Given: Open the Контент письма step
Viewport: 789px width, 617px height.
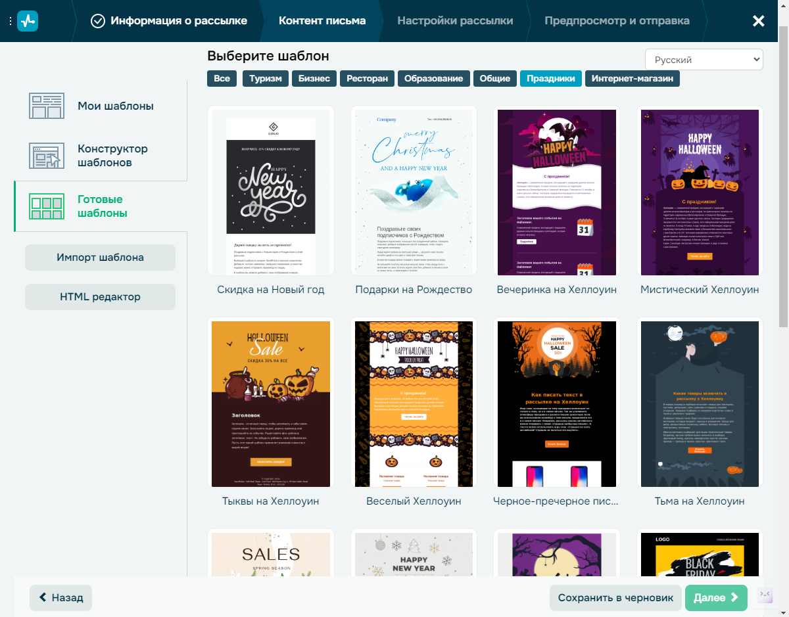Looking at the screenshot, I should (x=322, y=21).
